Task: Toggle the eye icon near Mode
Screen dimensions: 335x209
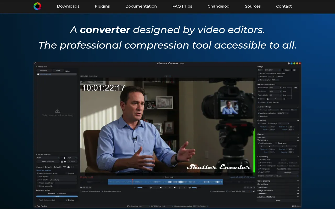Action: coord(254,191)
